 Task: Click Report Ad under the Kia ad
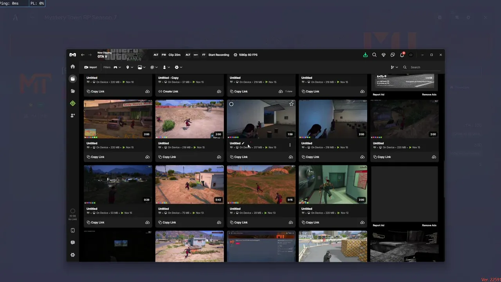tap(378, 94)
